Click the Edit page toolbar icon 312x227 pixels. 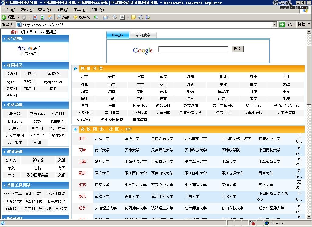click(122, 17)
